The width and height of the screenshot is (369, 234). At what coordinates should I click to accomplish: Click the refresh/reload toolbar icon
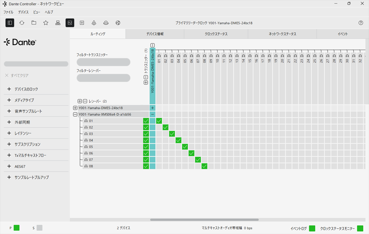click(x=22, y=23)
